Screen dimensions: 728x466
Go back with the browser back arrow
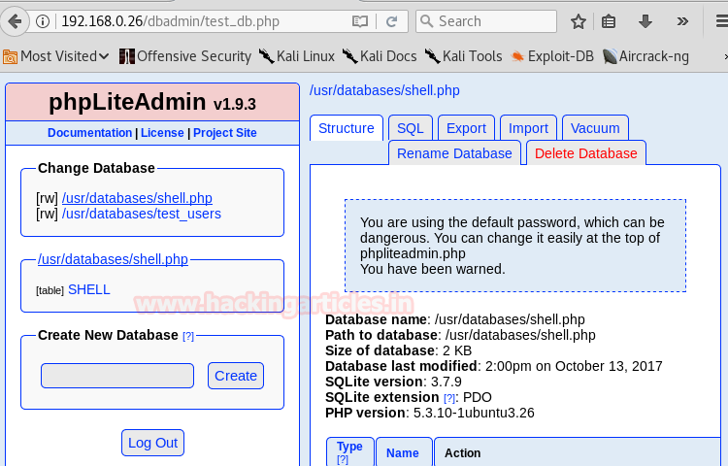tap(15, 21)
